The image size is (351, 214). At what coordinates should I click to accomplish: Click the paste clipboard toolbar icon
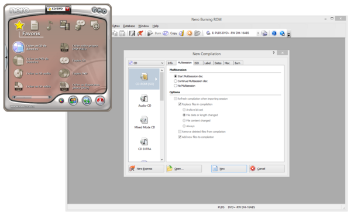tap(122, 33)
